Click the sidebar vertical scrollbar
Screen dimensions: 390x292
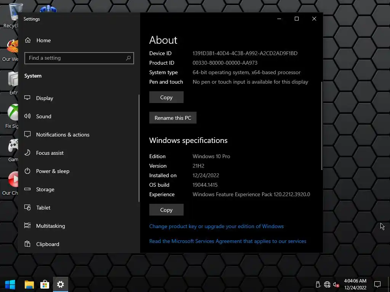(139, 148)
